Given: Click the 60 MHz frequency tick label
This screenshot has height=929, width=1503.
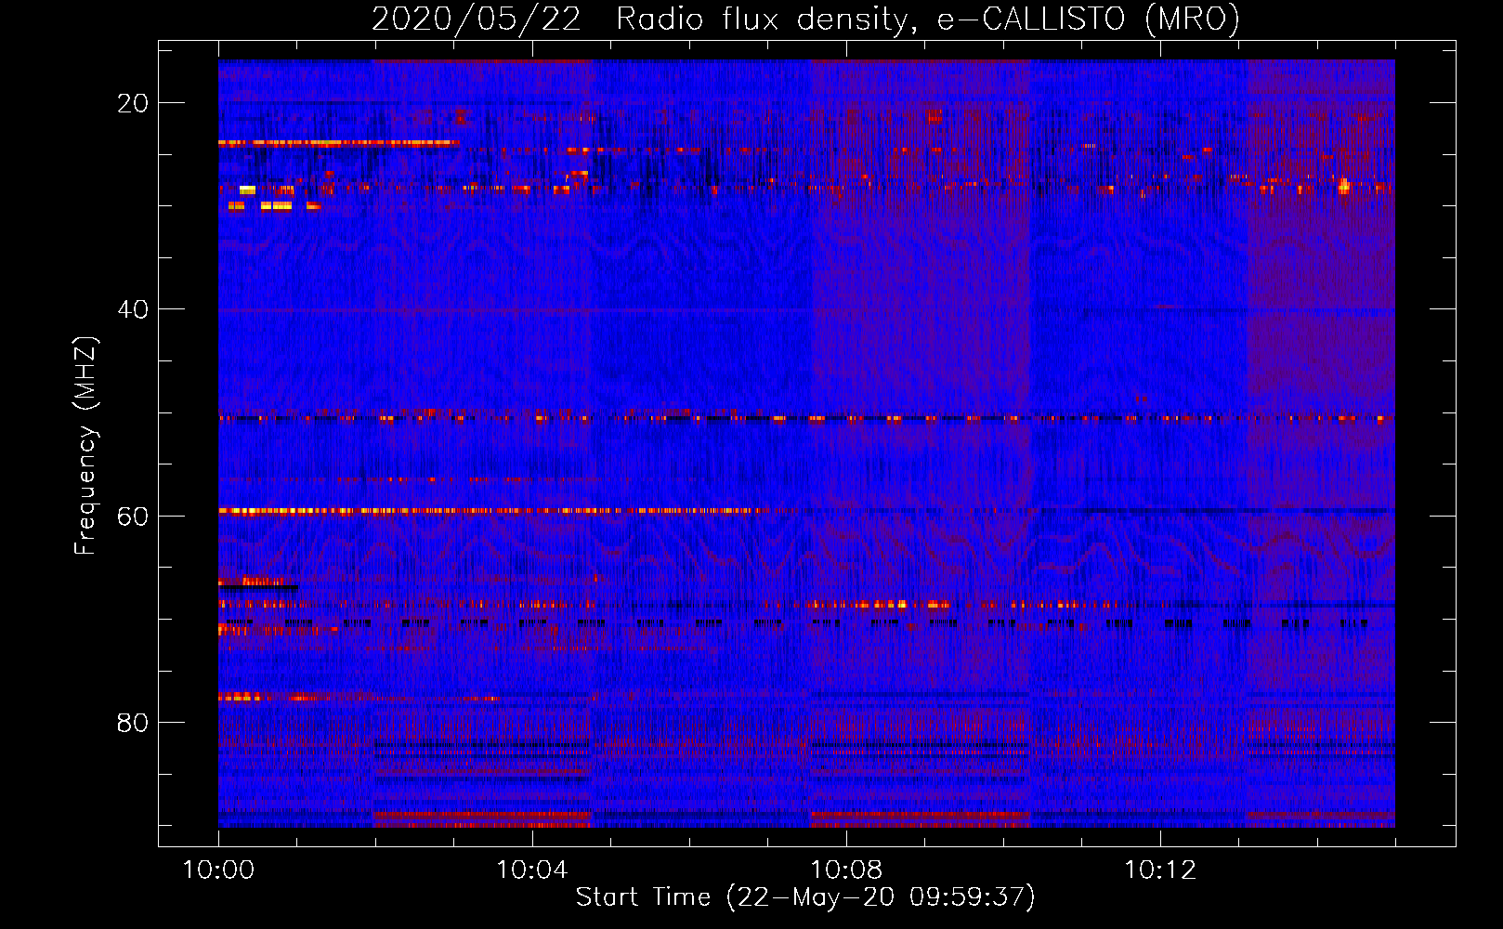Looking at the screenshot, I should coord(133,516).
